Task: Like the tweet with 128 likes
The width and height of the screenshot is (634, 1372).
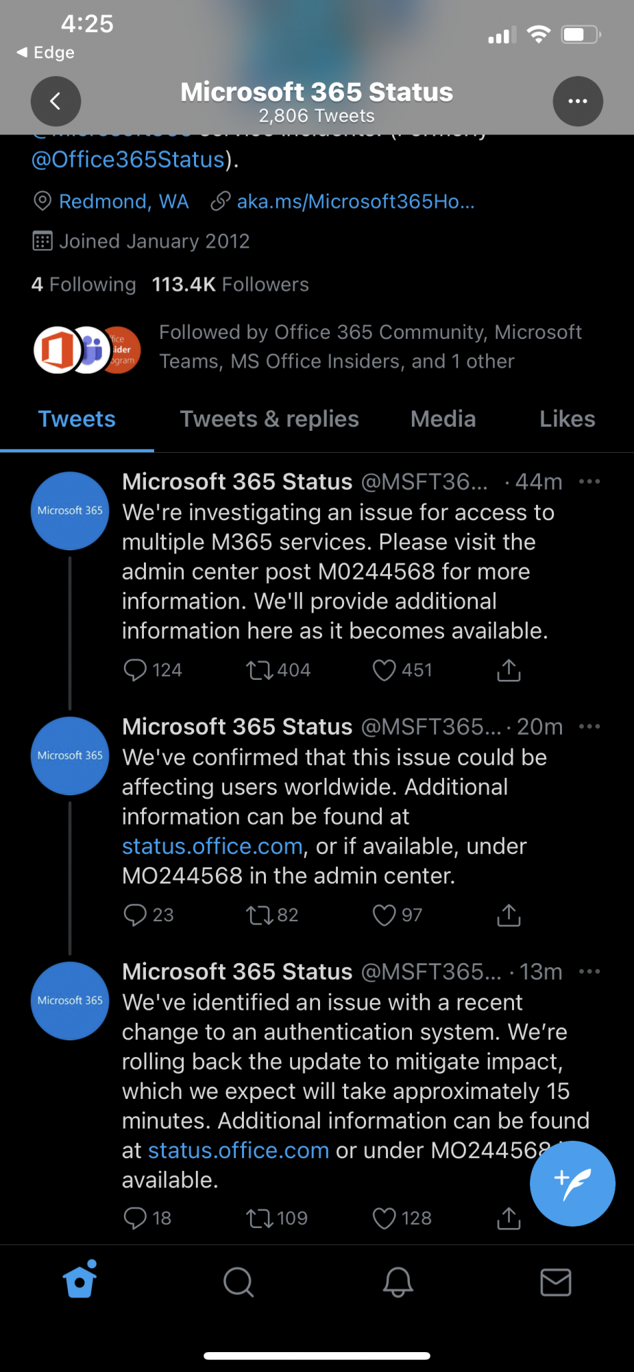Action: (384, 1218)
